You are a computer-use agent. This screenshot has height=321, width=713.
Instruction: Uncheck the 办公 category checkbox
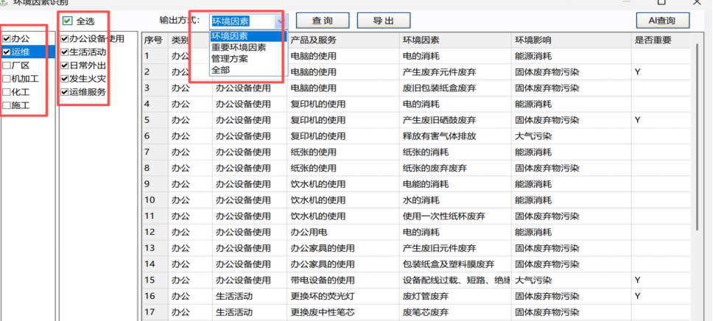click(7, 39)
